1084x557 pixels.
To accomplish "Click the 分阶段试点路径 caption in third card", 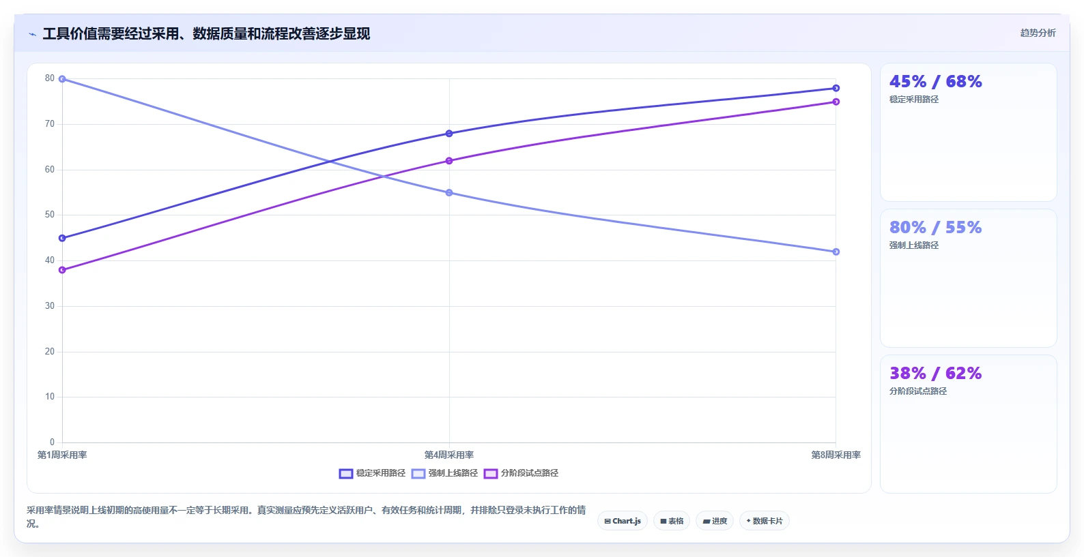I will click(918, 391).
